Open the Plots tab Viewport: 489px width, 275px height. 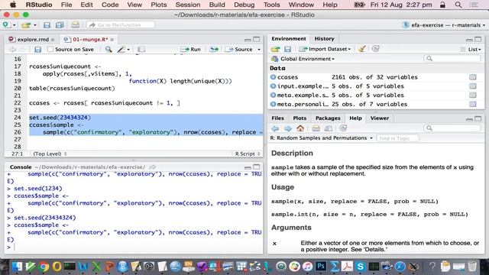(x=300, y=118)
